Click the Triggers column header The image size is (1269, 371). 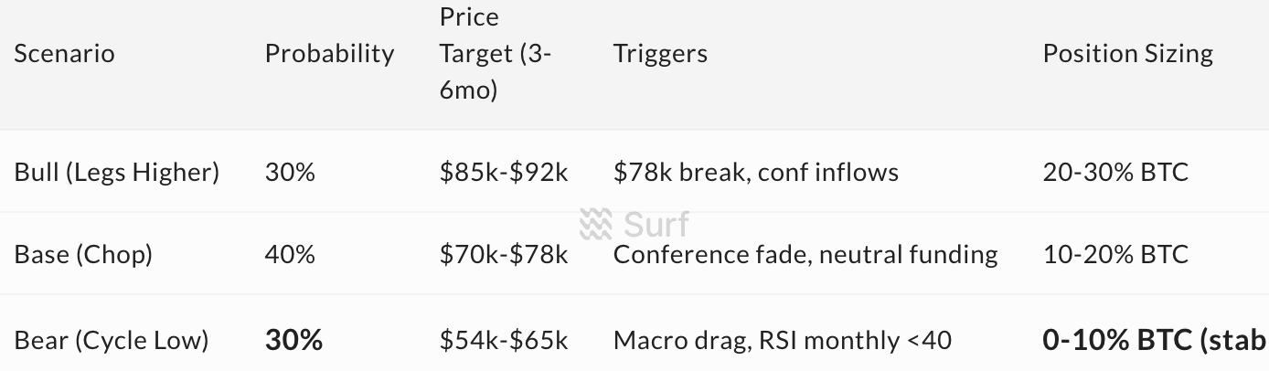[x=660, y=53]
